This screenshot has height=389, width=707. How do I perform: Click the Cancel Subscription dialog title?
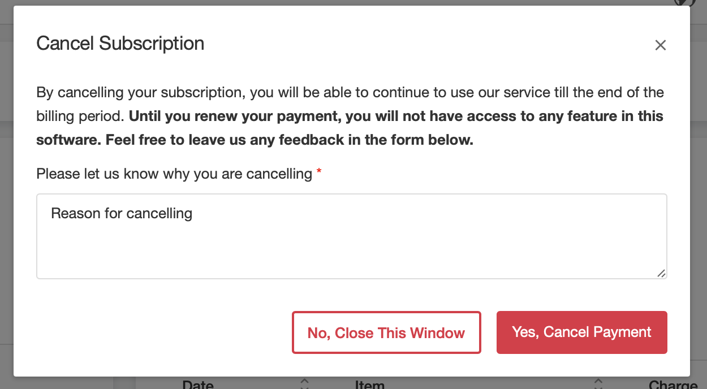(x=120, y=44)
